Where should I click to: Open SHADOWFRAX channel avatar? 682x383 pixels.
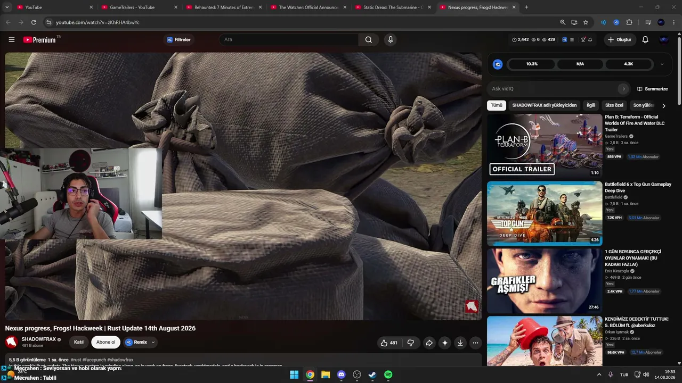(x=11, y=342)
